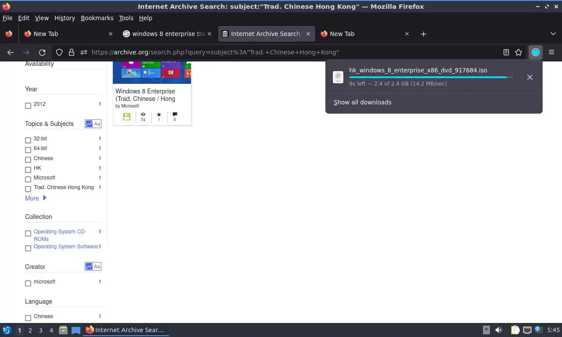Open the taskbar start menu icon
Viewport: 562px width, 337px height.
(7, 330)
